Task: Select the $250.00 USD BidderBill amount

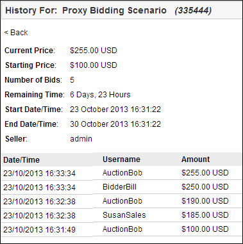Action: 205,187
